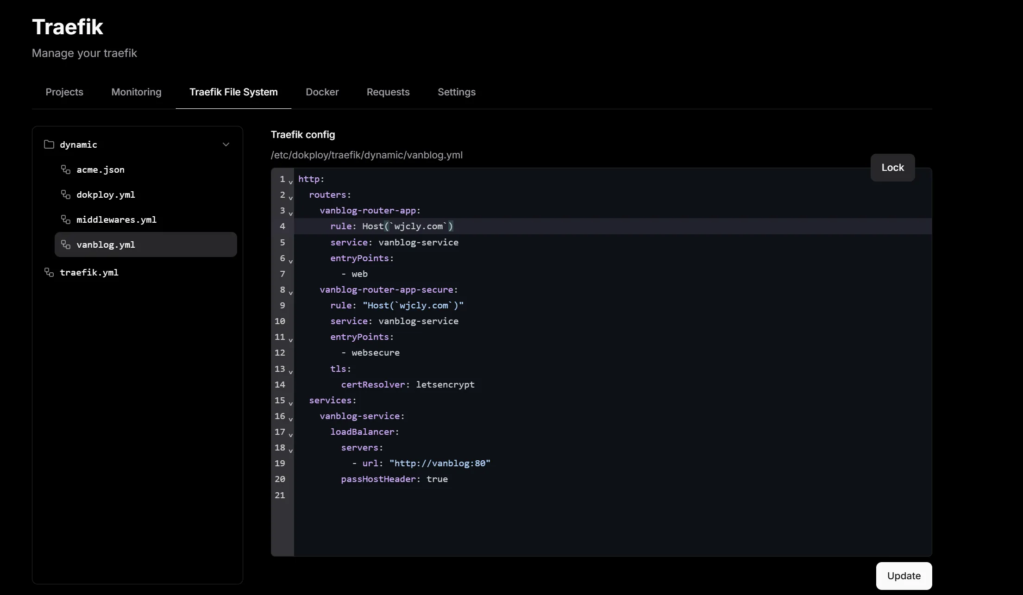Fold the services block at line 15
The width and height of the screenshot is (1023, 595).
(x=291, y=403)
